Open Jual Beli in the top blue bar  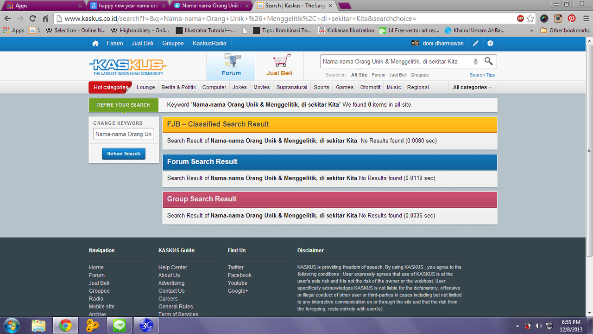(x=143, y=43)
